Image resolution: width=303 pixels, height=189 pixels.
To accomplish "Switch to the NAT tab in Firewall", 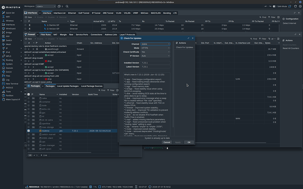I will click(55, 35).
